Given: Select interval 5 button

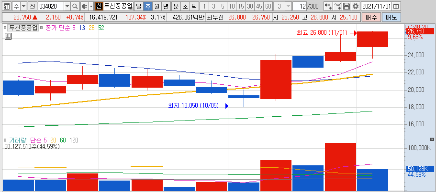Looking at the screenshot, I should click(223, 6).
